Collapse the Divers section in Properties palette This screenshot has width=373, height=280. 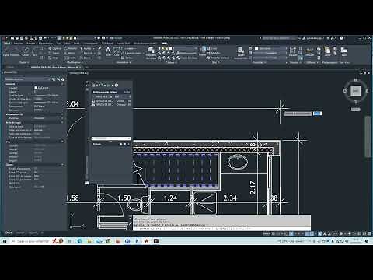(x=62, y=165)
